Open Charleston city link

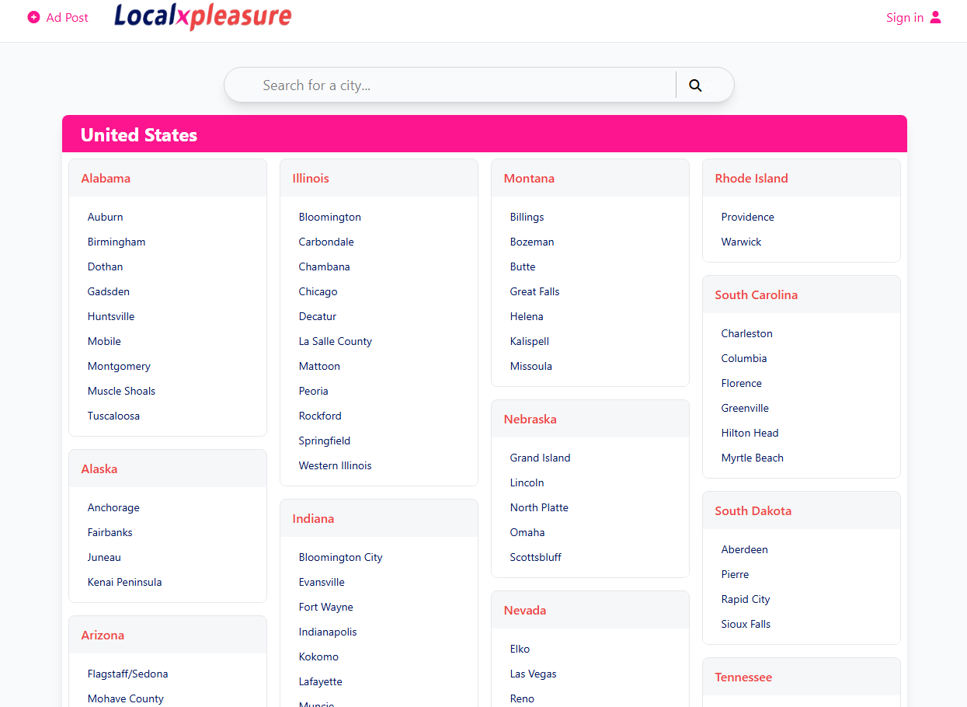pos(746,333)
